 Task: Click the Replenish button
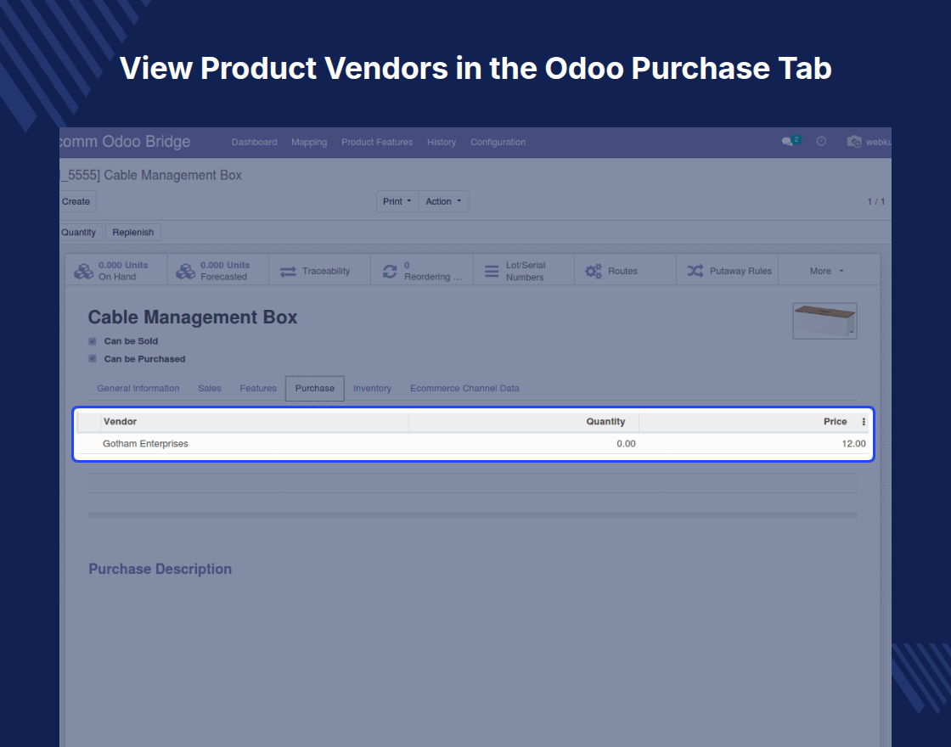[132, 233]
